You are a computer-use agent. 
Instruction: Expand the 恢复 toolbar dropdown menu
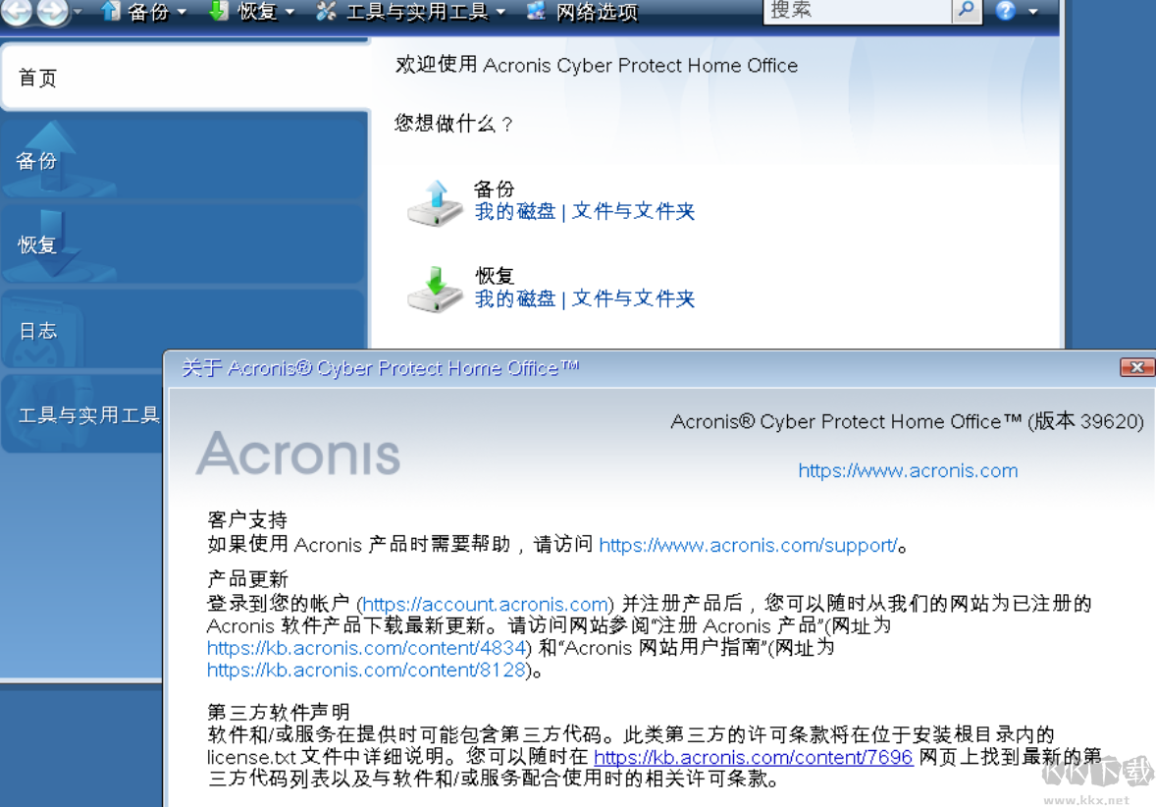coord(289,12)
